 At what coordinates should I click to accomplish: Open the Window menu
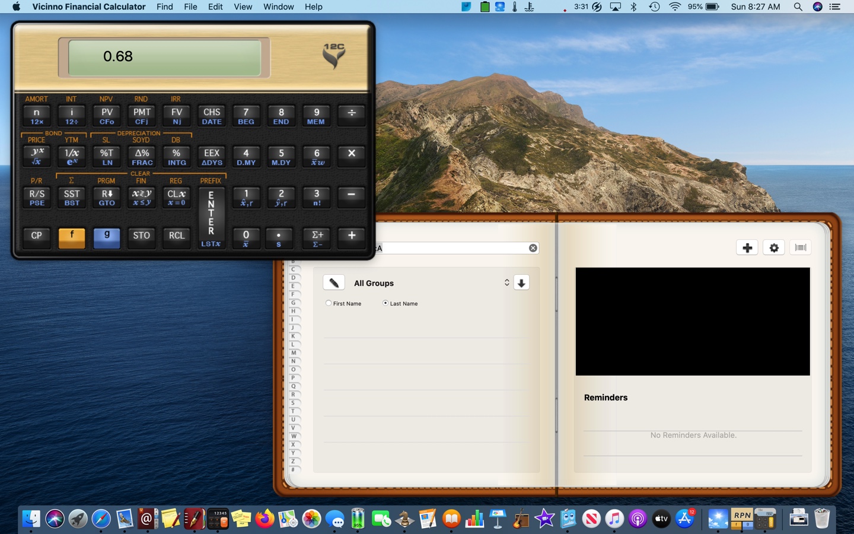click(x=279, y=7)
